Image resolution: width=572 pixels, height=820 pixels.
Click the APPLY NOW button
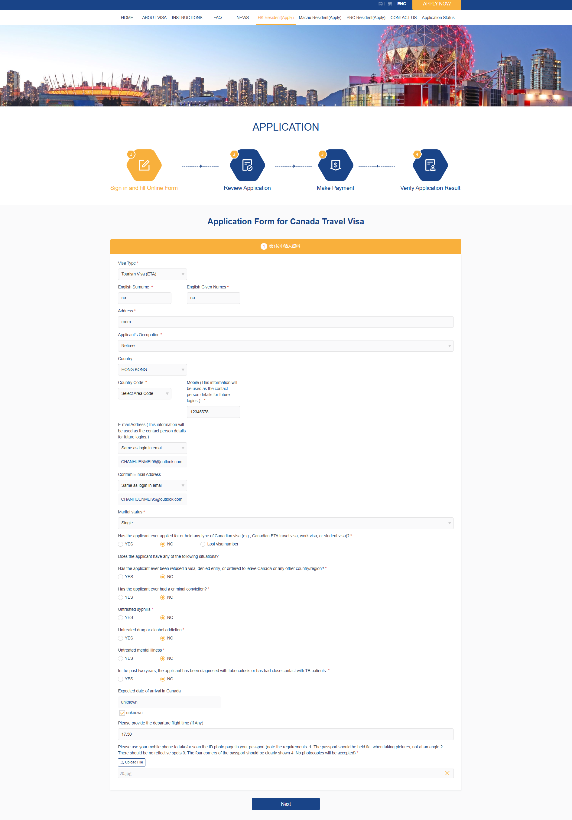436,4
